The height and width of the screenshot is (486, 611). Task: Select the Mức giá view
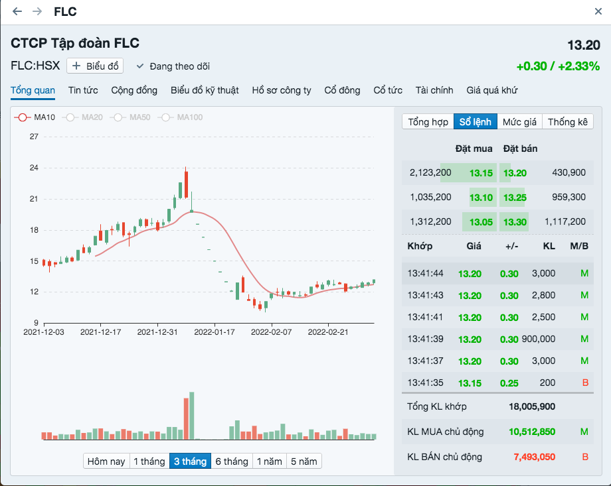coord(519,122)
